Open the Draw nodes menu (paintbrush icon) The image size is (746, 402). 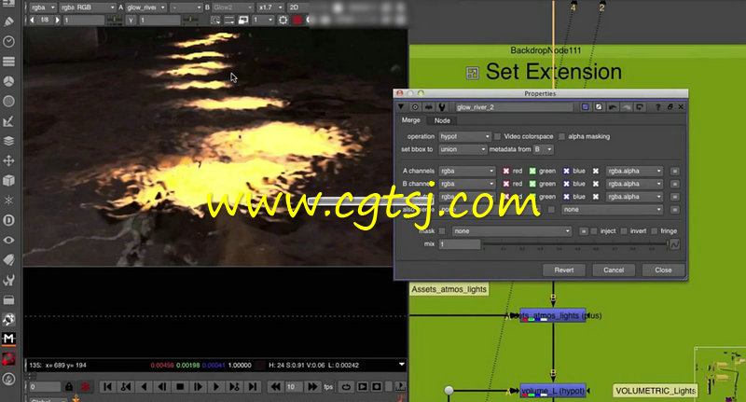(8, 21)
